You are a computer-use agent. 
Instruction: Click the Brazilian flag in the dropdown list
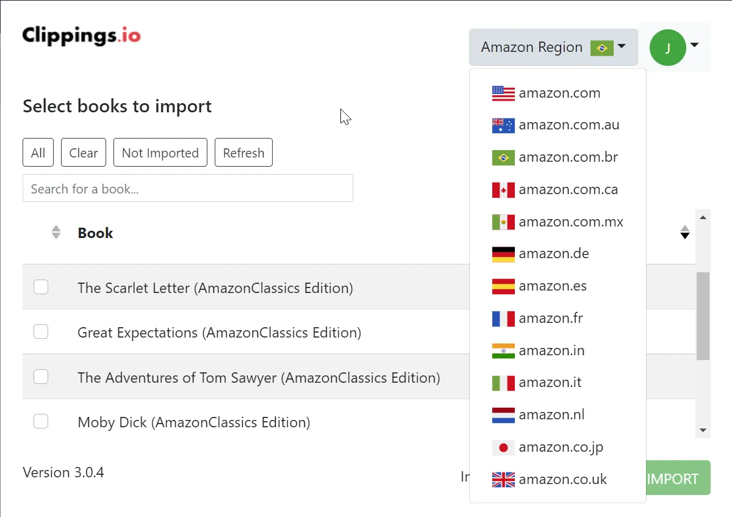(x=503, y=157)
